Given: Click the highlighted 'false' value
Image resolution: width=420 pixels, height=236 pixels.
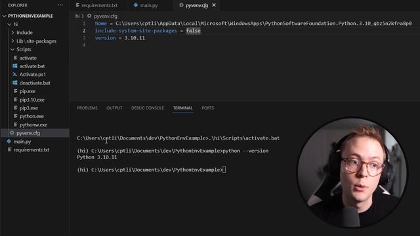Looking at the screenshot, I should point(194,31).
